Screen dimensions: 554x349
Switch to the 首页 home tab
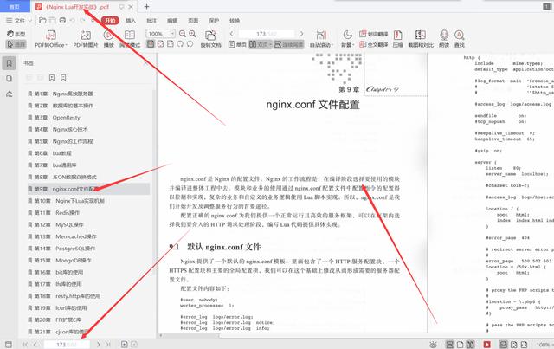pos(14,7)
